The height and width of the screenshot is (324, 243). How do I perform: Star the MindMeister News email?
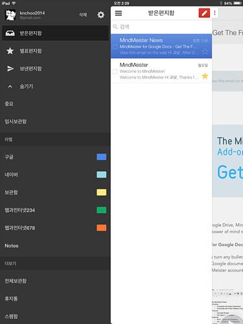(205, 51)
